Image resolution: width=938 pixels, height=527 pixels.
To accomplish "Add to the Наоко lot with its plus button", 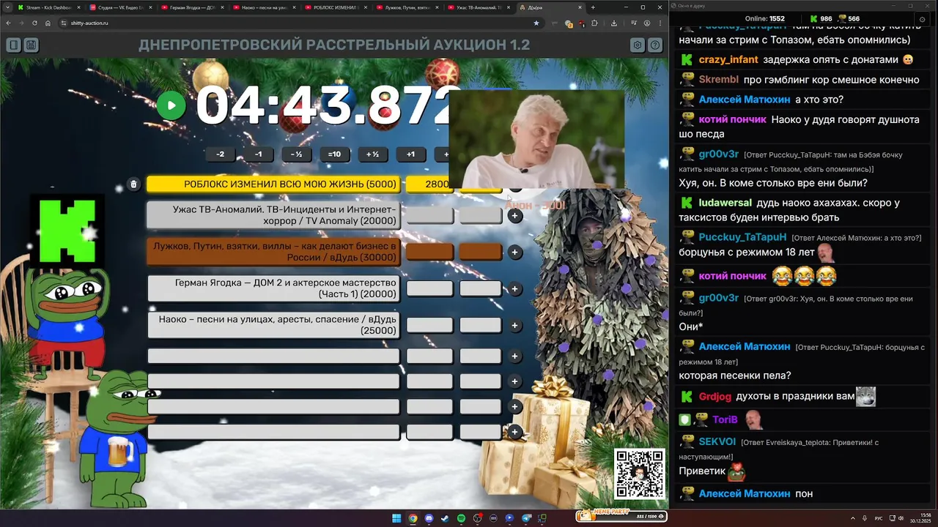I will click(514, 325).
